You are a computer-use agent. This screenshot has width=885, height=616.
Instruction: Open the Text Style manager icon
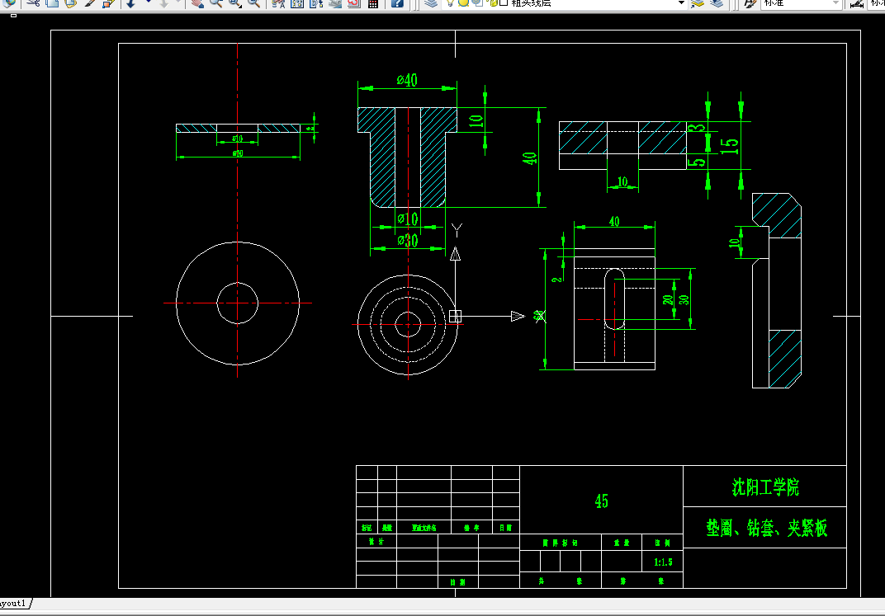(750, 2)
